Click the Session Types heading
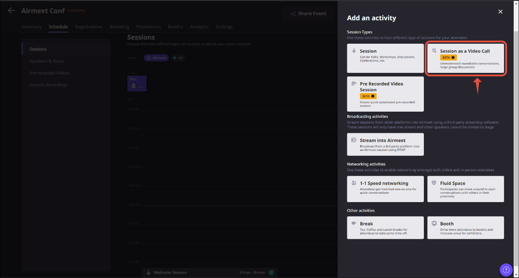 pos(359,32)
